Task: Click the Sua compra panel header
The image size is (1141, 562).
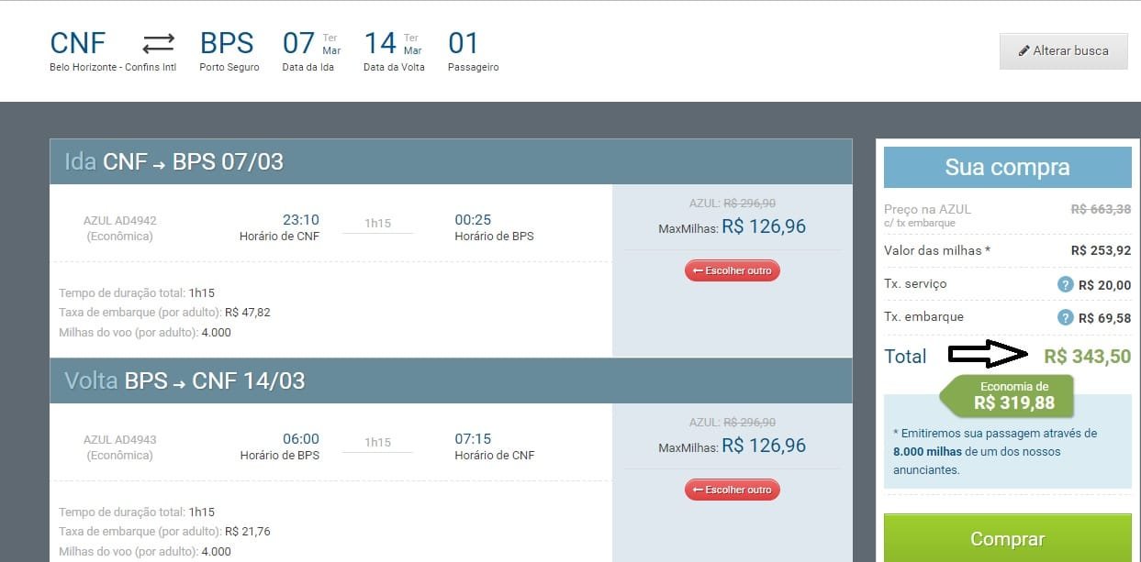Action: (1007, 168)
